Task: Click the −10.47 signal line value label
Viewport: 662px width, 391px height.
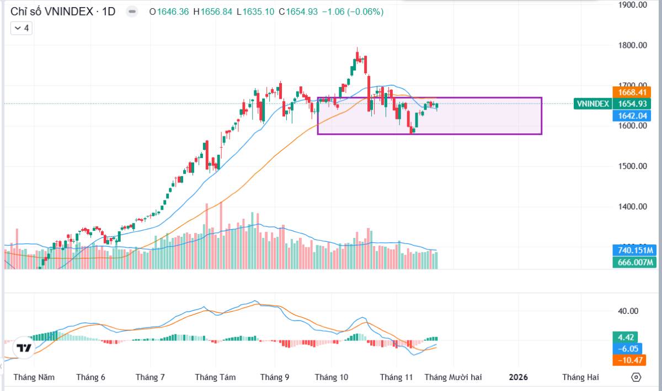Action: pyautogui.click(x=629, y=360)
